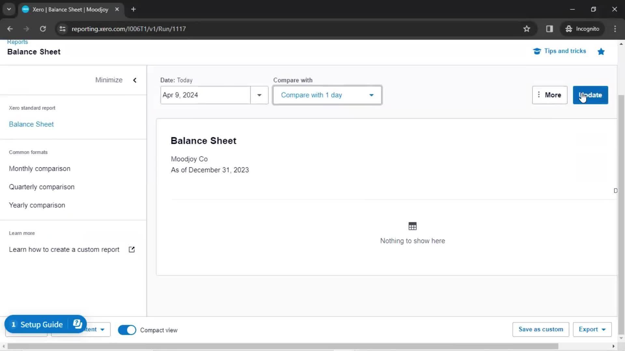Click the 'Moodjoy Co' company name text
Image resolution: width=625 pixels, height=351 pixels.
tap(189, 159)
